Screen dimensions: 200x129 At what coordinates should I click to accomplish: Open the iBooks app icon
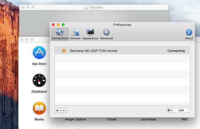pos(39,109)
